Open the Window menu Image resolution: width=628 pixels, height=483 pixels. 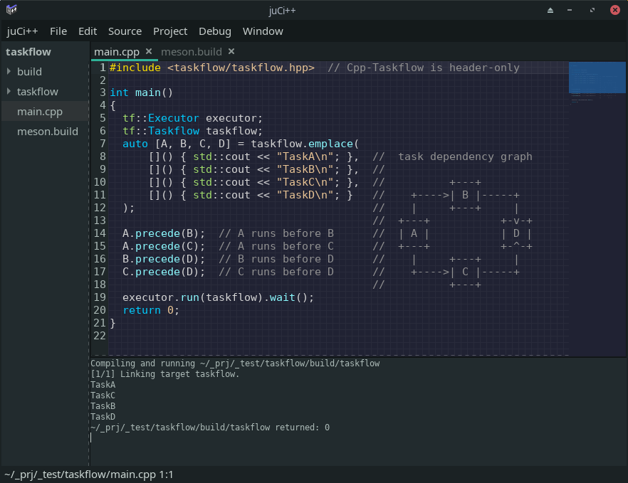point(263,31)
